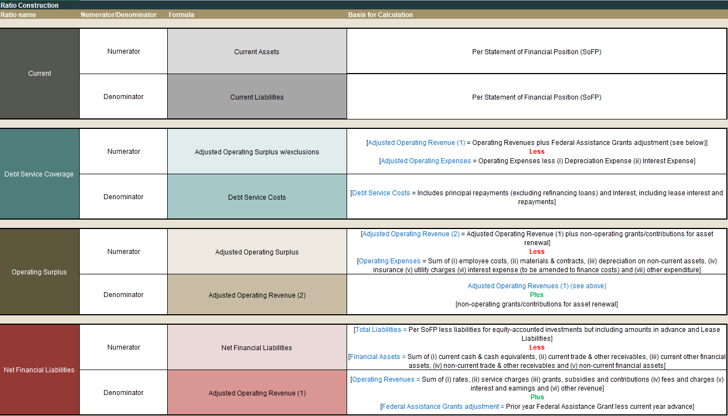Click the blue Operating Revenues text

[384, 379]
